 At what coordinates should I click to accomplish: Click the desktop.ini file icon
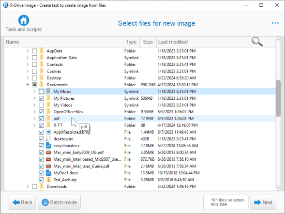click(48, 139)
